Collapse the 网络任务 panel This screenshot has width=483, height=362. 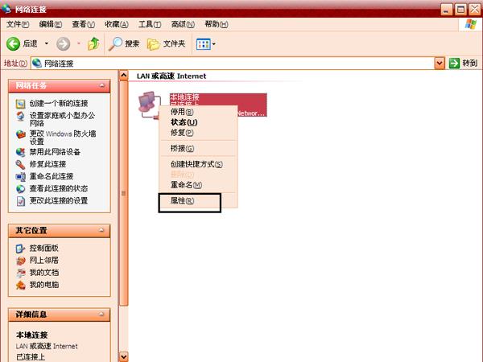[102, 85]
